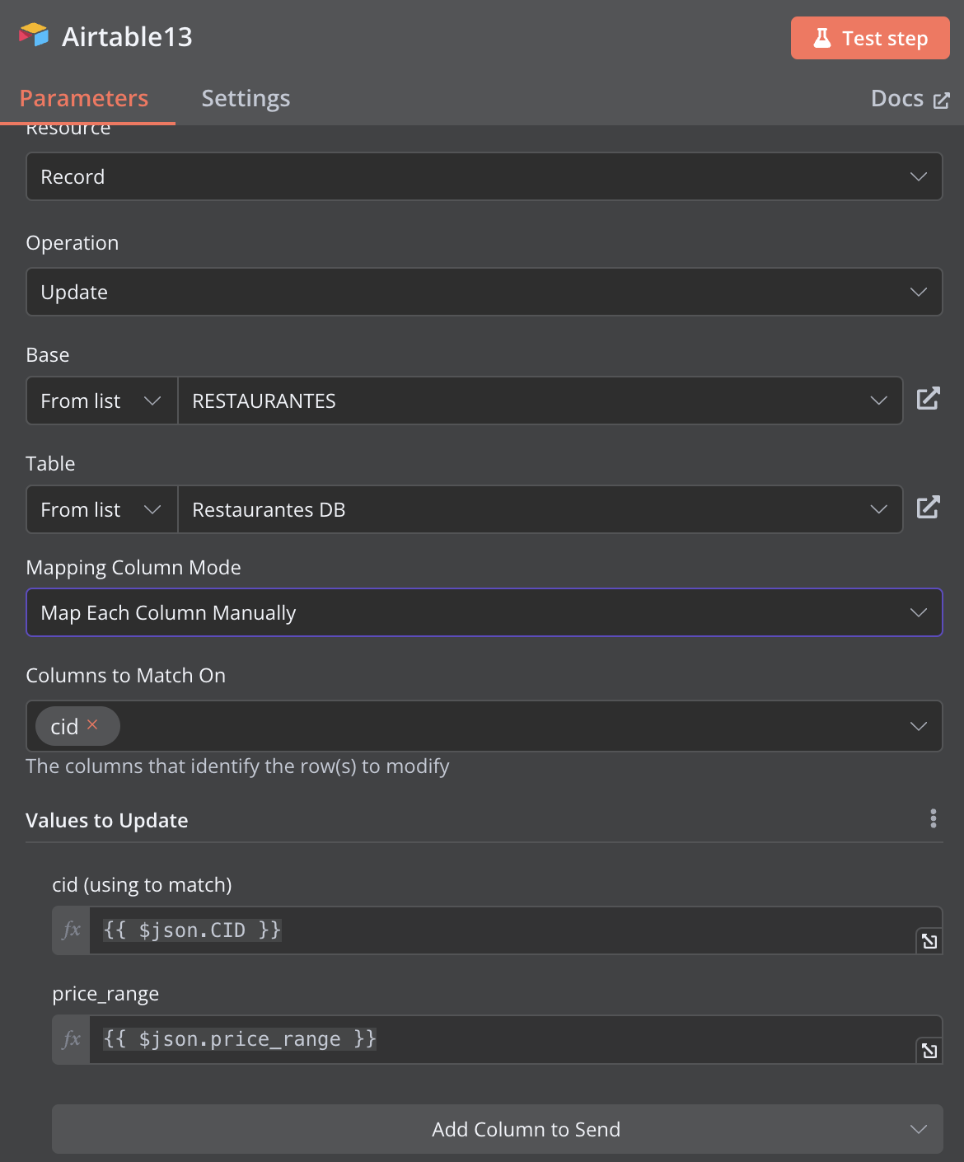Expand the cid expression editor icon
Image resolution: width=964 pixels, height=1162 pixels.
[929, 941]
